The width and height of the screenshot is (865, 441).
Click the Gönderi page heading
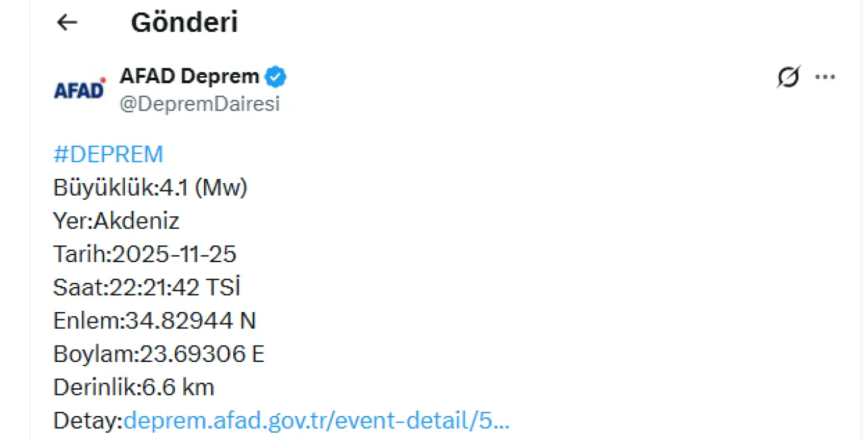pyautogui.click(x=184, y=23)
